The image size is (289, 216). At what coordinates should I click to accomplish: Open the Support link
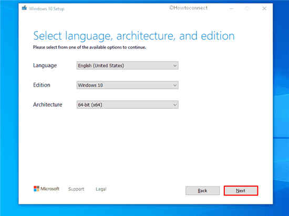76,189
